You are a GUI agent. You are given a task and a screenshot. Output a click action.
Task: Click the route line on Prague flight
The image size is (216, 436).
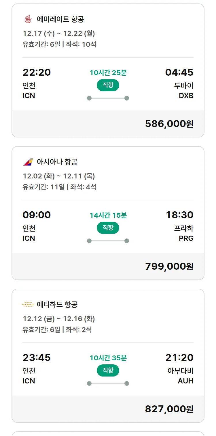click(108, 241)
